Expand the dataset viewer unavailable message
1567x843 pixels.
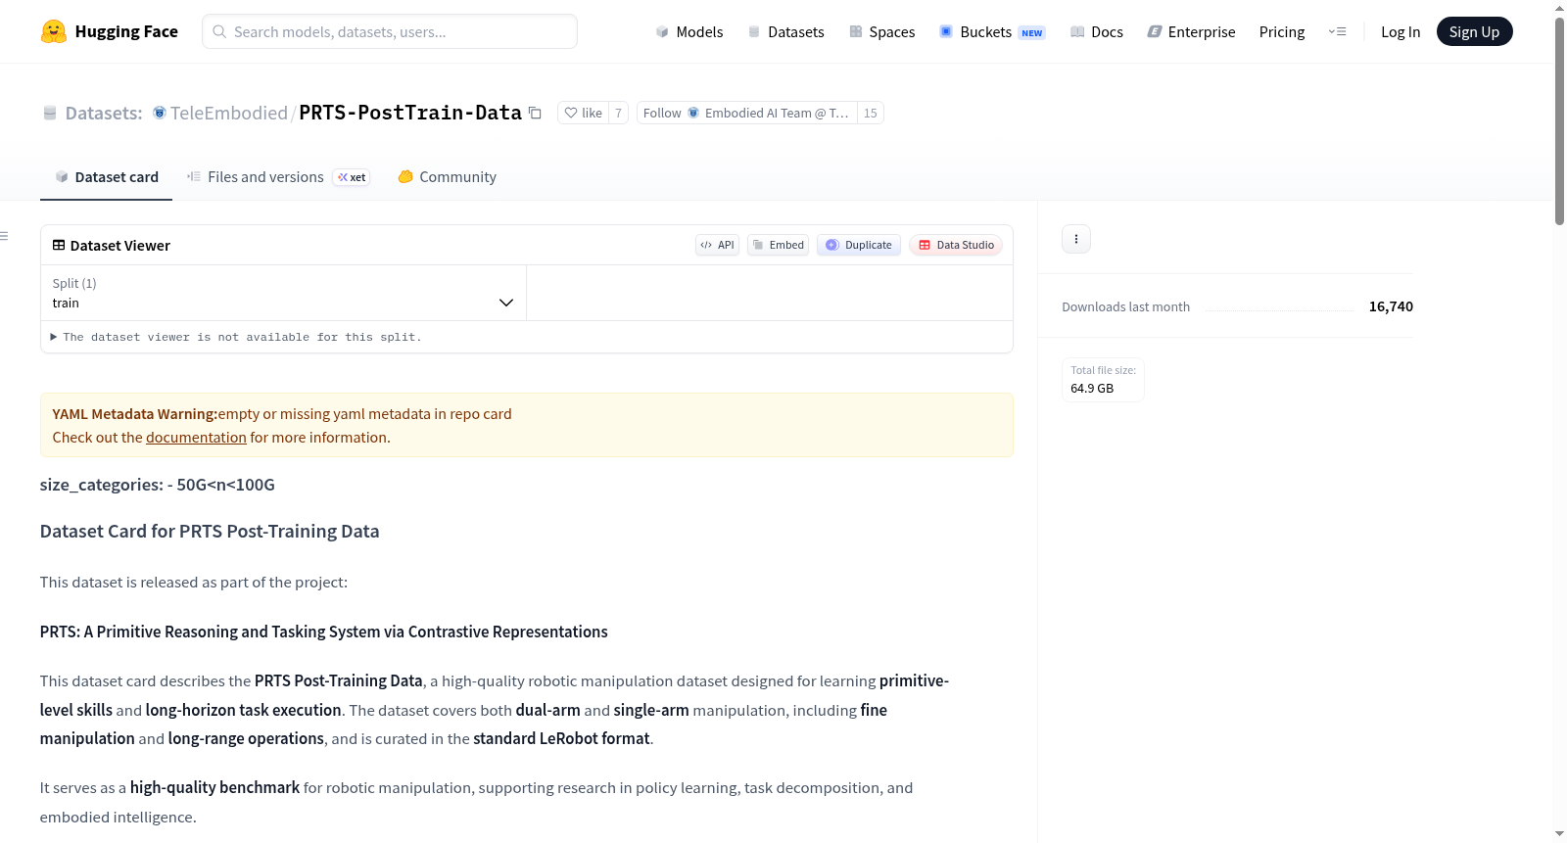[x=236, y=337]
